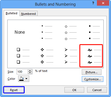This screenshot has height=97, width=111.
Task: Open the bullet Color dropdown
Action: 27,79
